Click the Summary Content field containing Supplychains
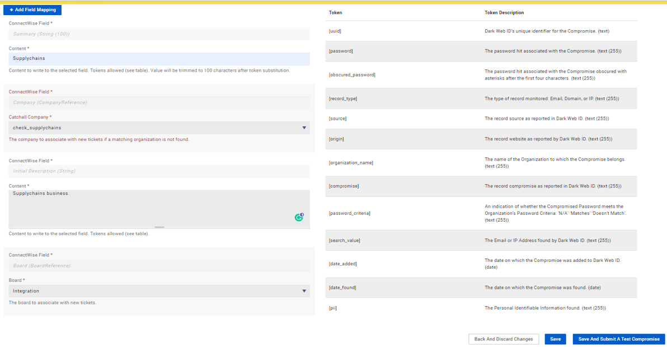The width and height of the screenshot is (667, 347). (x=159, y=59)
